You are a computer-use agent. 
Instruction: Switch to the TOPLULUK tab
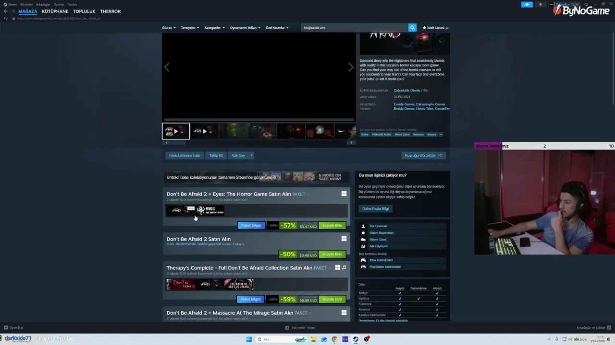coord(84,11)
